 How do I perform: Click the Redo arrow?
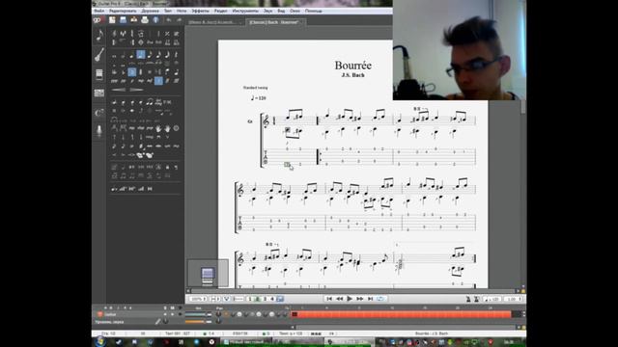(x=179, y=19)
